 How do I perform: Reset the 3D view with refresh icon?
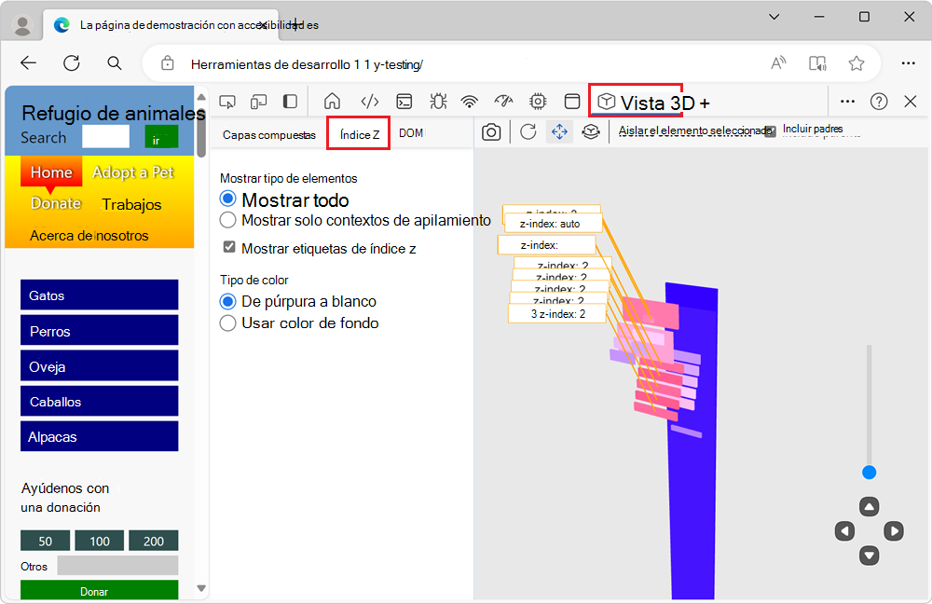(x=528, y=132)
